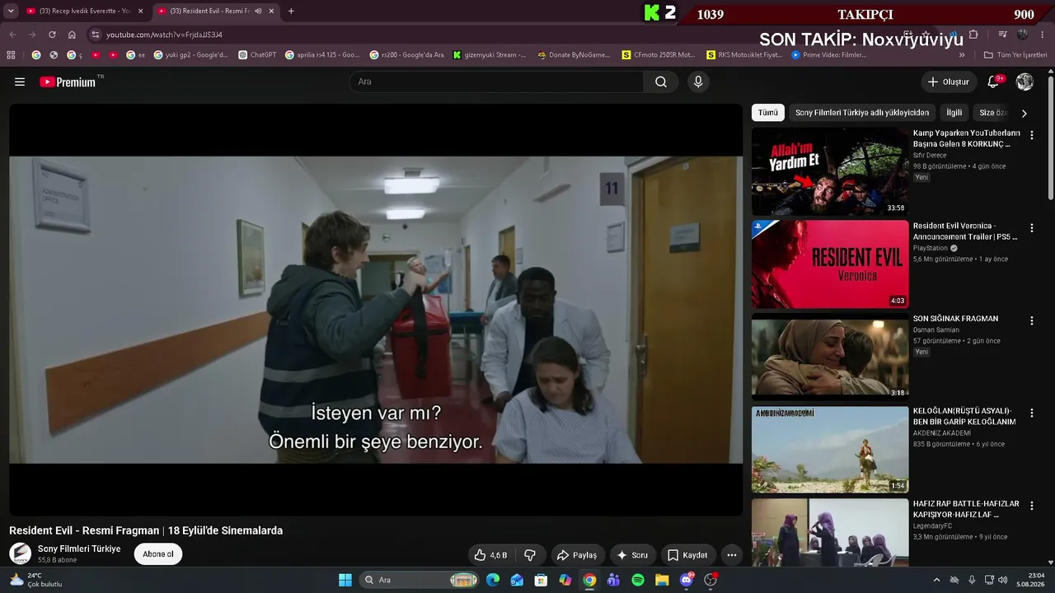Open the Kamp Yaparken YouTuberların video thumbnail
Screen dimensions: 1055x593
pos(830,171)
